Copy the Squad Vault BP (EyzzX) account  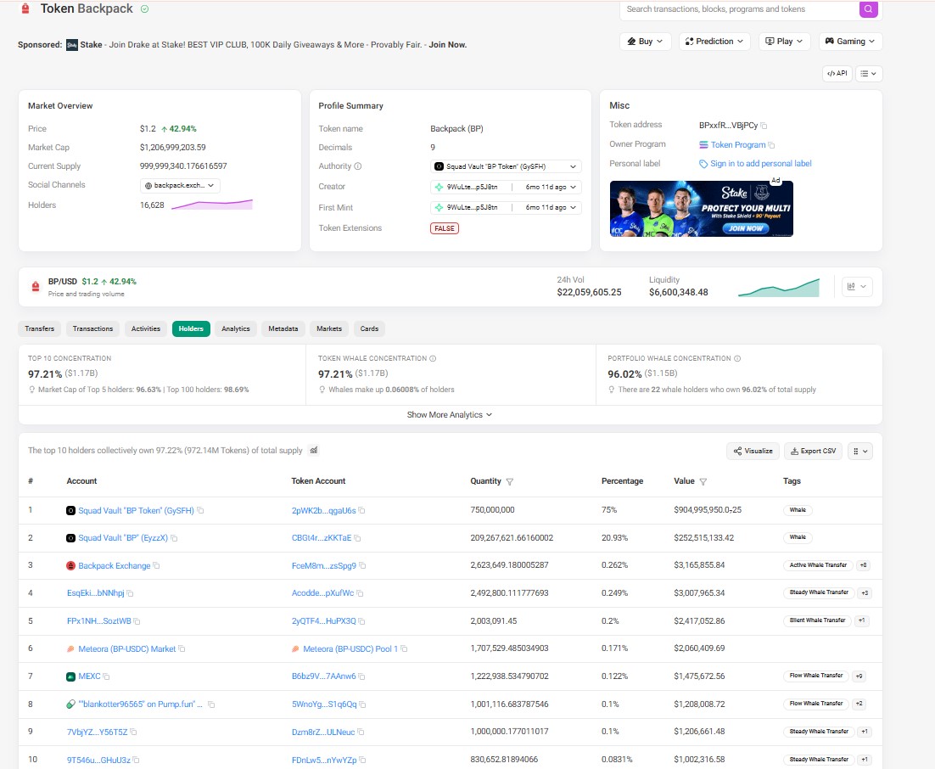pyautogui.click(x=174, y=538)
